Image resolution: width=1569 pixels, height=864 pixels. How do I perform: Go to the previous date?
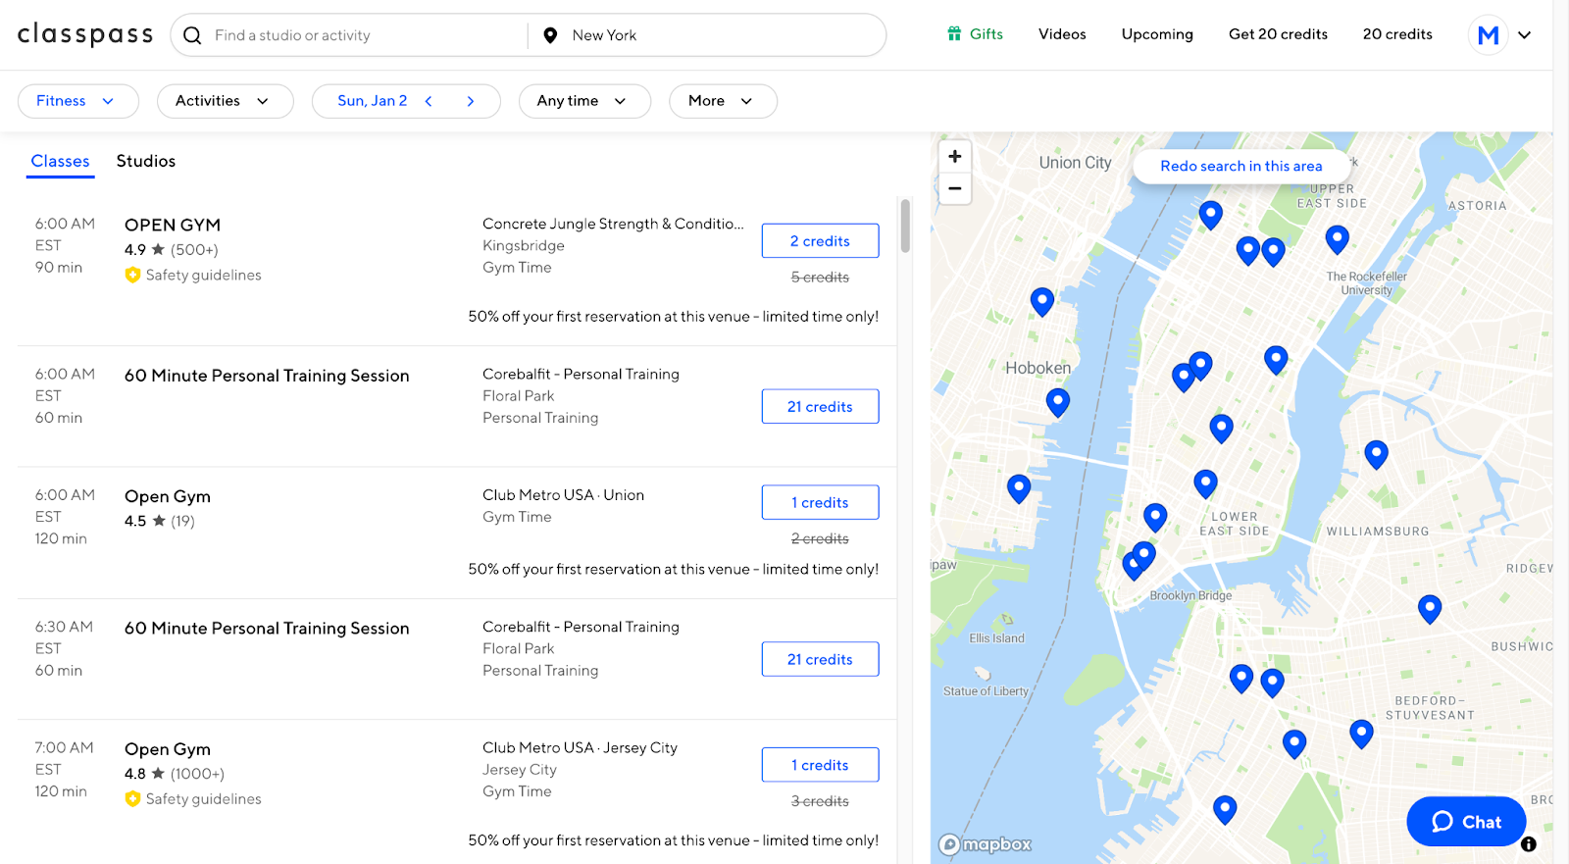click(x=429, y=101)
